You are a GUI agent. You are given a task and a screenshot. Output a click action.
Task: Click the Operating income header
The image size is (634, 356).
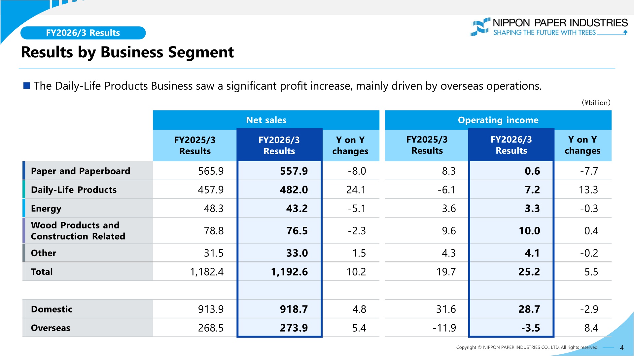498,120
